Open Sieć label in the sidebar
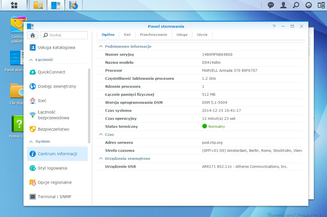Screen dimensions: 327x217 point(42,100)
